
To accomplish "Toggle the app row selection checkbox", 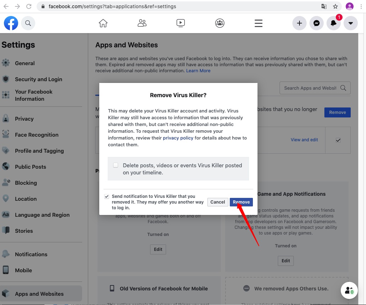I will coord(338,140).
